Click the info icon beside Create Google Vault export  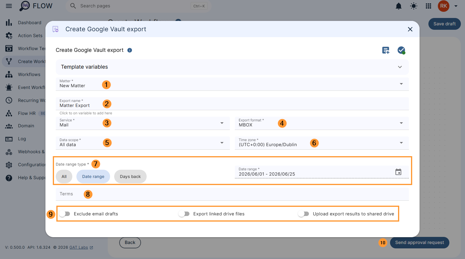(130, 50)
